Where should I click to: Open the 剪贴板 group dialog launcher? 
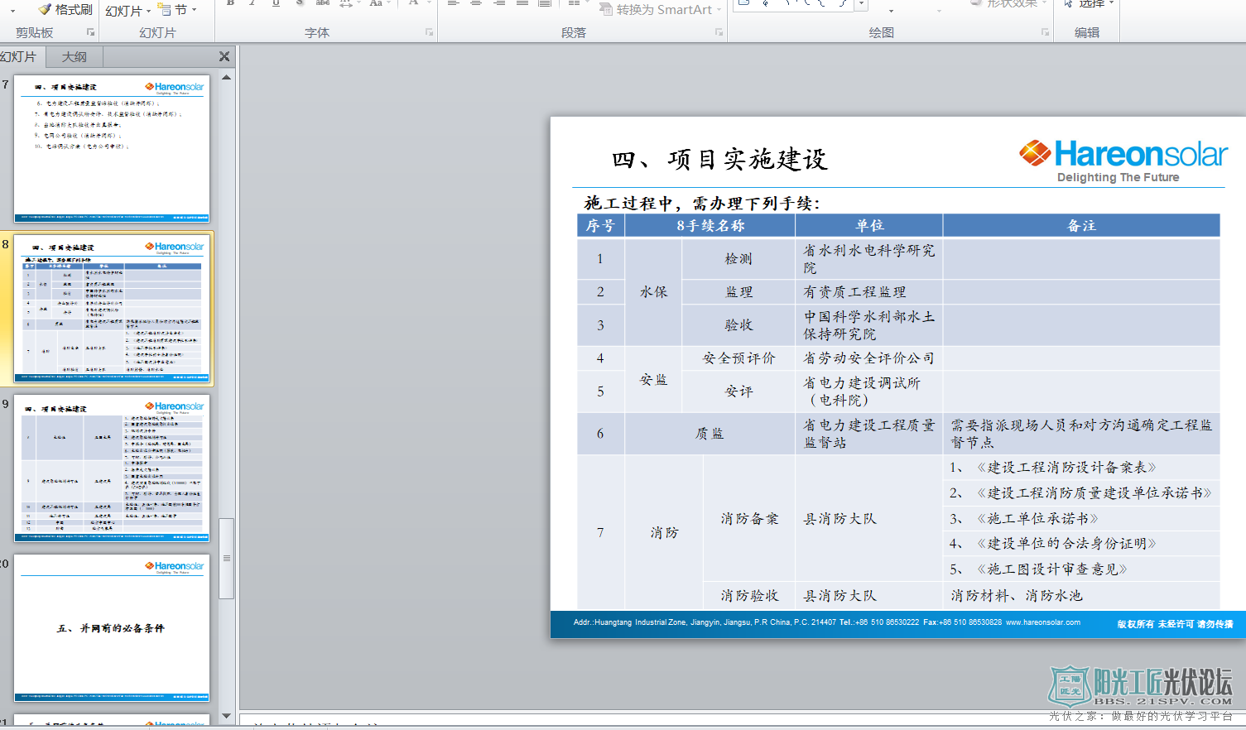[90, 32]
